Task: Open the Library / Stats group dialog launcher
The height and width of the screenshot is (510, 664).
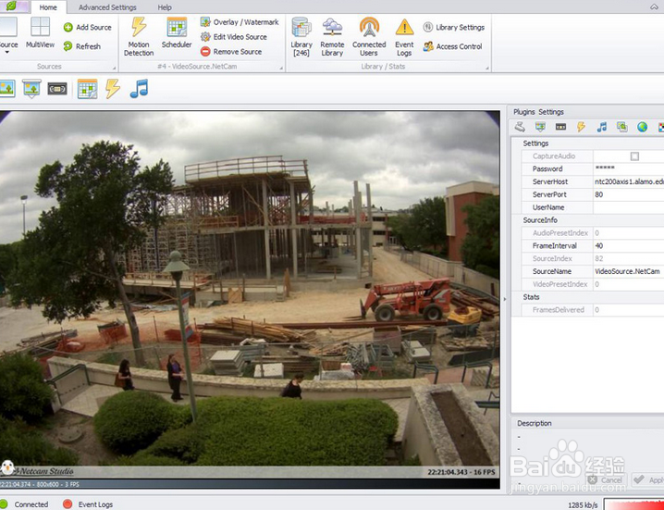Action: click(487, 68)
